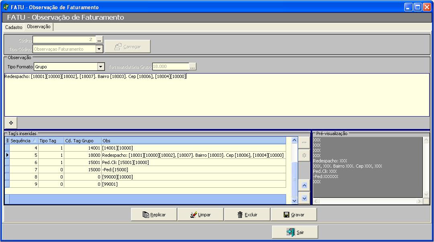Click the Gravar save button
Screen dimensions: 434x242
[293, 215]
